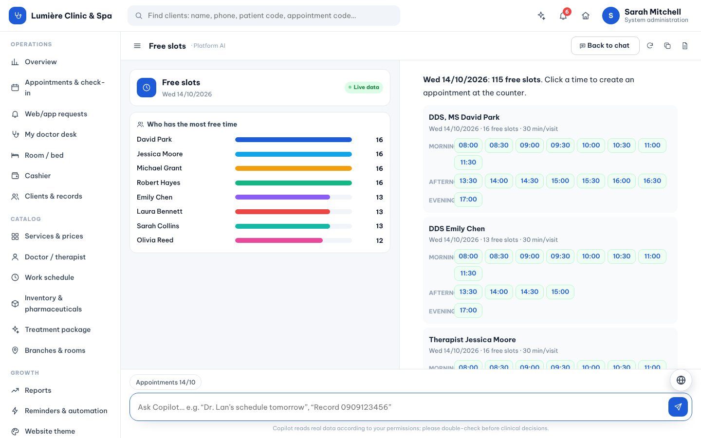This screenshot has height=438, width=701.
Task: Open Appointments & check-in section
Action: point(60,88)
